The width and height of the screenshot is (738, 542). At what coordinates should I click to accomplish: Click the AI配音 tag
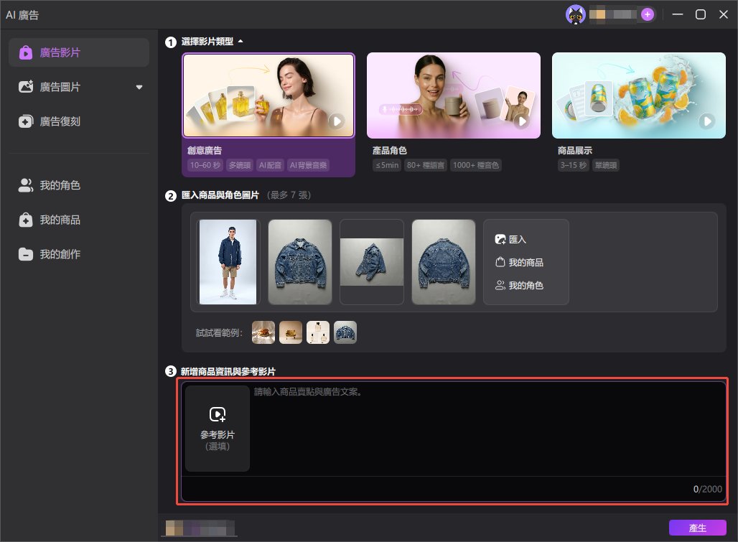270,165
